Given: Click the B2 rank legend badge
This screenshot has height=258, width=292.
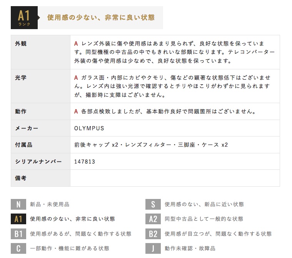Looking at the screenshot, I should pyautogui.click(x=153, y=234).
